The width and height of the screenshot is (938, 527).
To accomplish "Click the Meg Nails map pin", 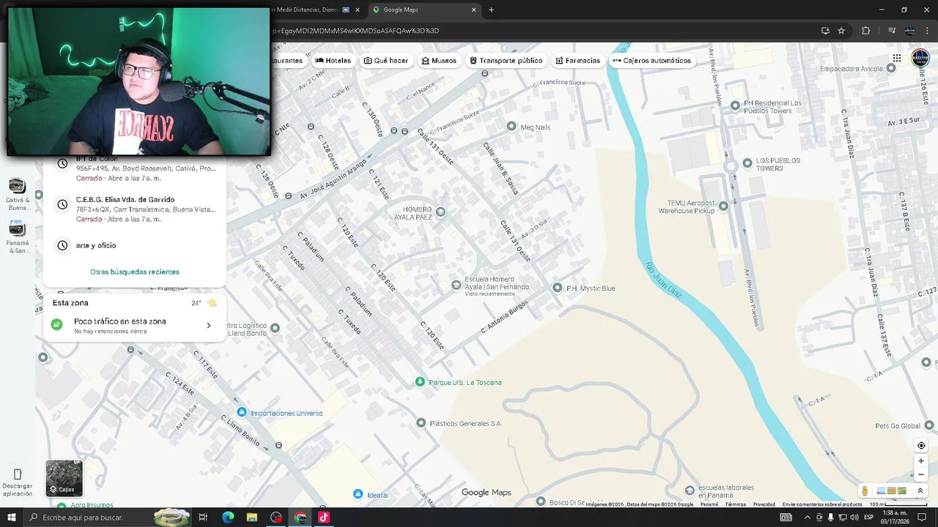I will [x=512, y=127].
